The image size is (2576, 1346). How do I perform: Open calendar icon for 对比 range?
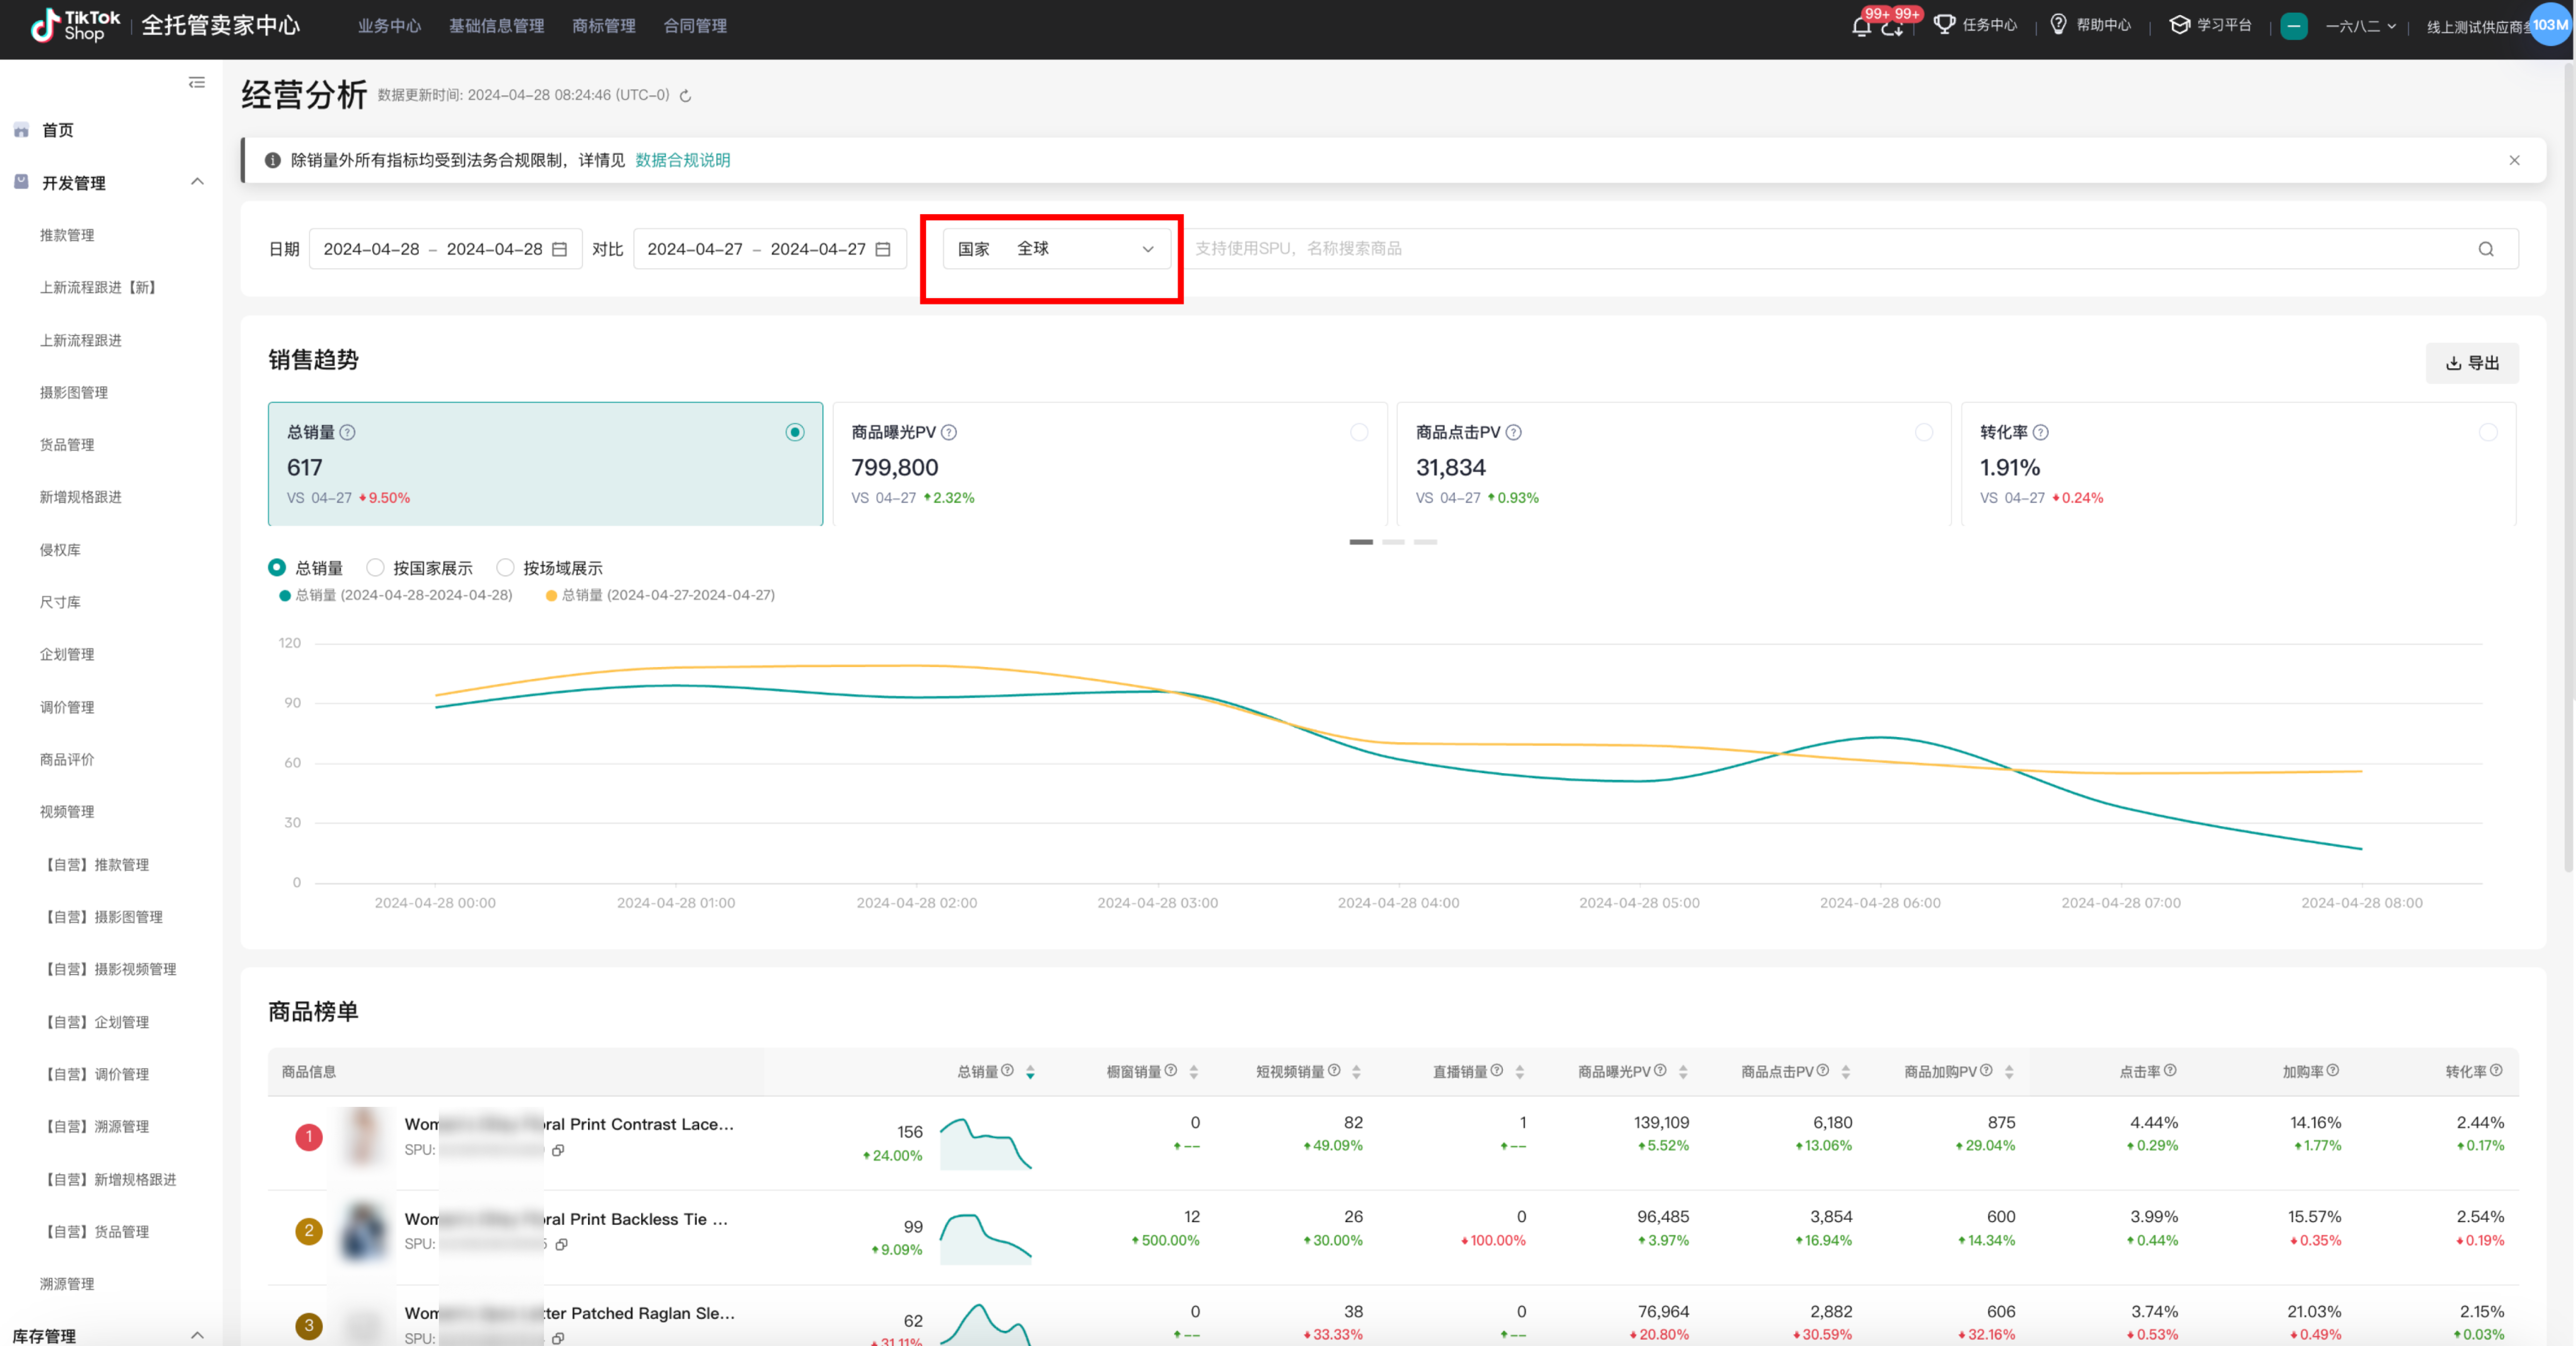pos(883,249)
